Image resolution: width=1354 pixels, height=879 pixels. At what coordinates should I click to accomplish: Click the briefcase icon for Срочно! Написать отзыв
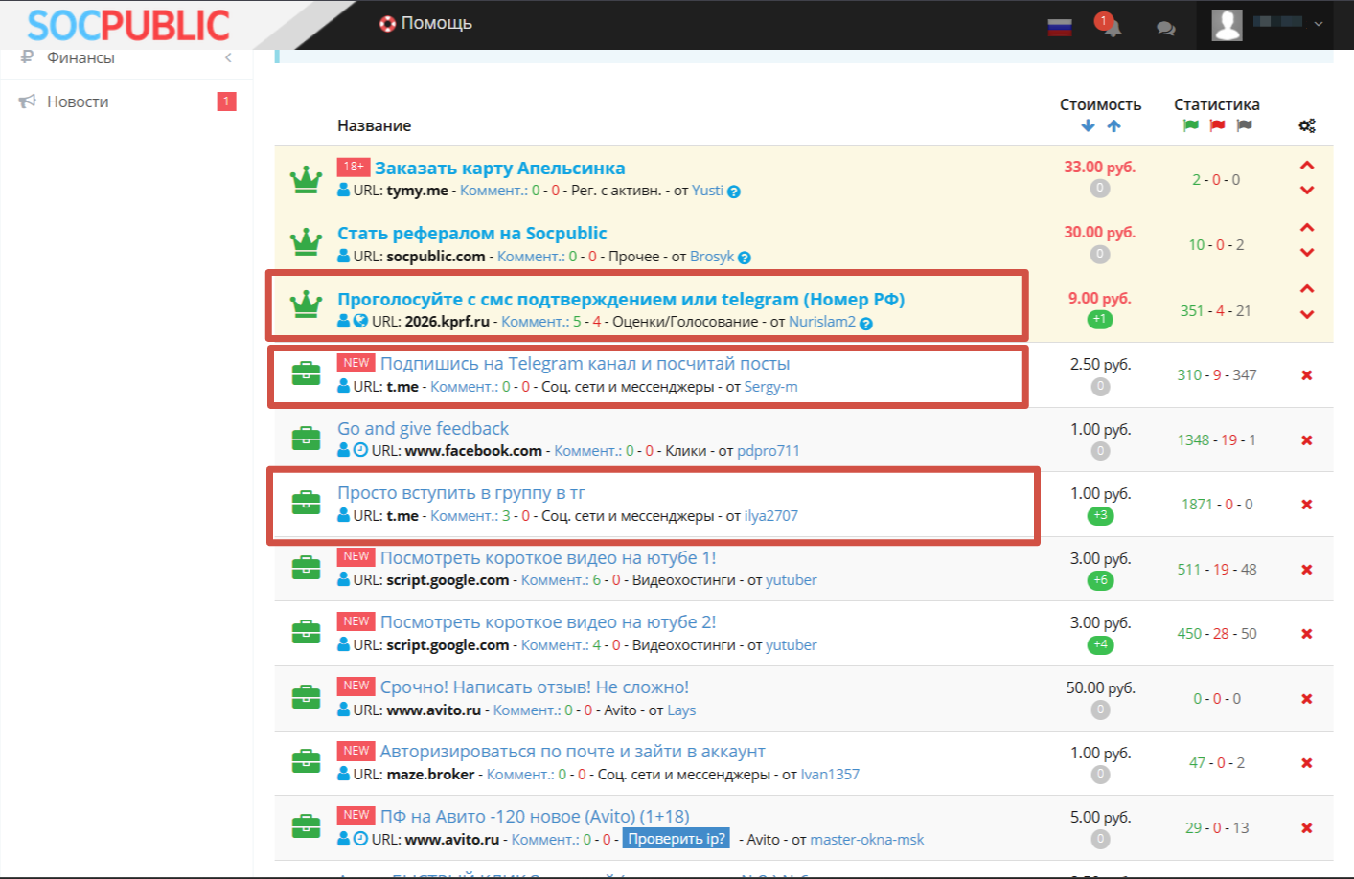(x=306, y=696)
